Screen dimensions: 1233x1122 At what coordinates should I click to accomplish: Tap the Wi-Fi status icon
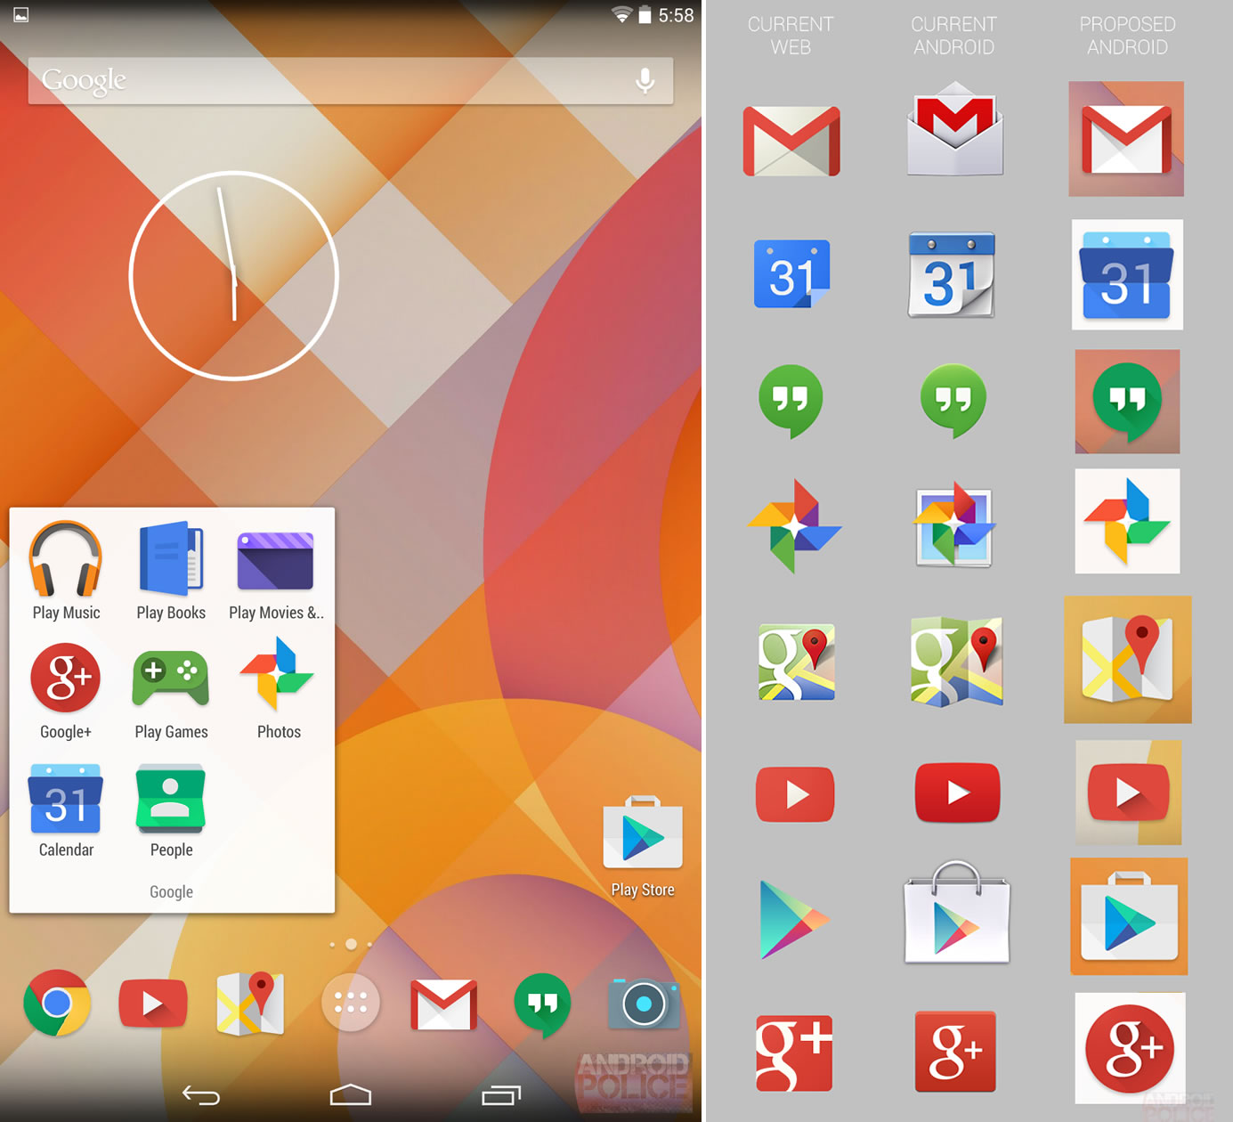click(621, 14)
